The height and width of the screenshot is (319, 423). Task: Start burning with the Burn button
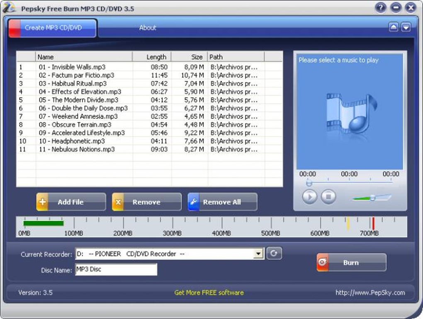pyautogui.click(x=352, y=262)
